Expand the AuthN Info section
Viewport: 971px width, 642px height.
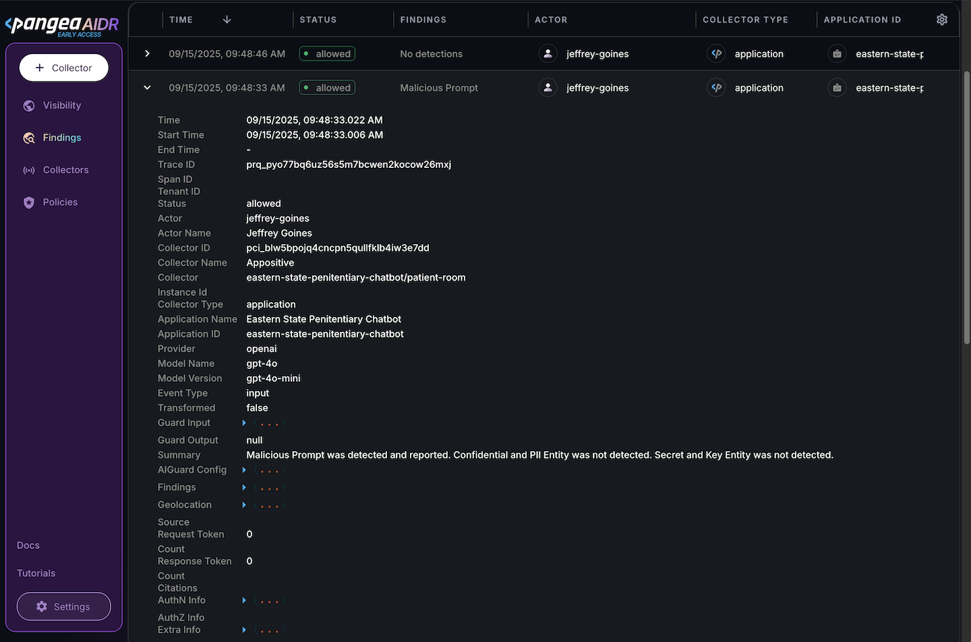[244, 600]
